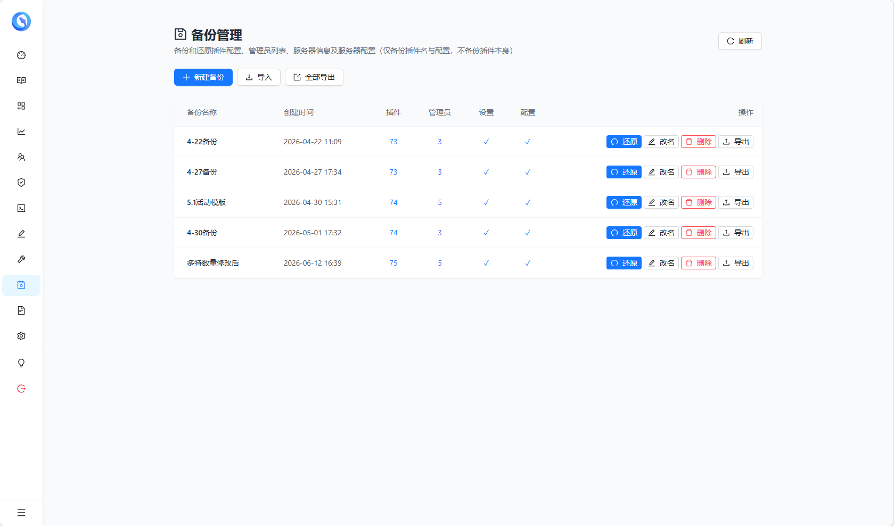
Task: Open the line chart statistics icon
Action: [21, 131]
